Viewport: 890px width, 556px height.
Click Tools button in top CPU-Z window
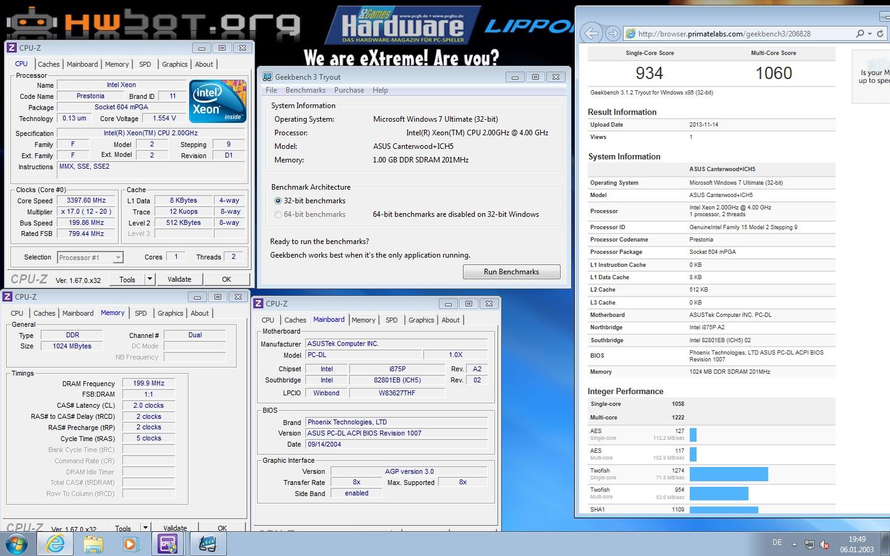(127, 279)
